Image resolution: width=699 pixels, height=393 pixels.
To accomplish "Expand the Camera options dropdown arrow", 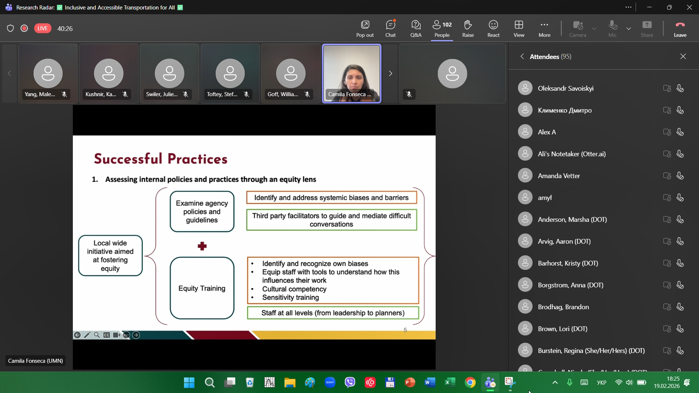I will click(x=594, y=28).
